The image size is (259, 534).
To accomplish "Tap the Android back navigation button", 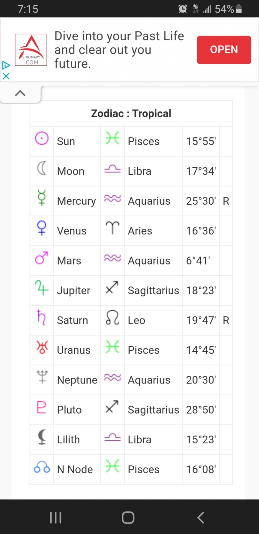I will coord(200,518).
